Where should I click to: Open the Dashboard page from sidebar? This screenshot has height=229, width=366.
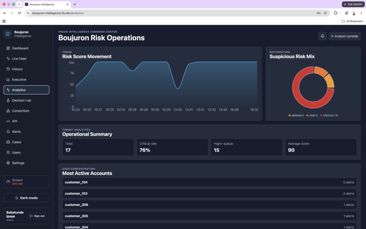[26, 48]
